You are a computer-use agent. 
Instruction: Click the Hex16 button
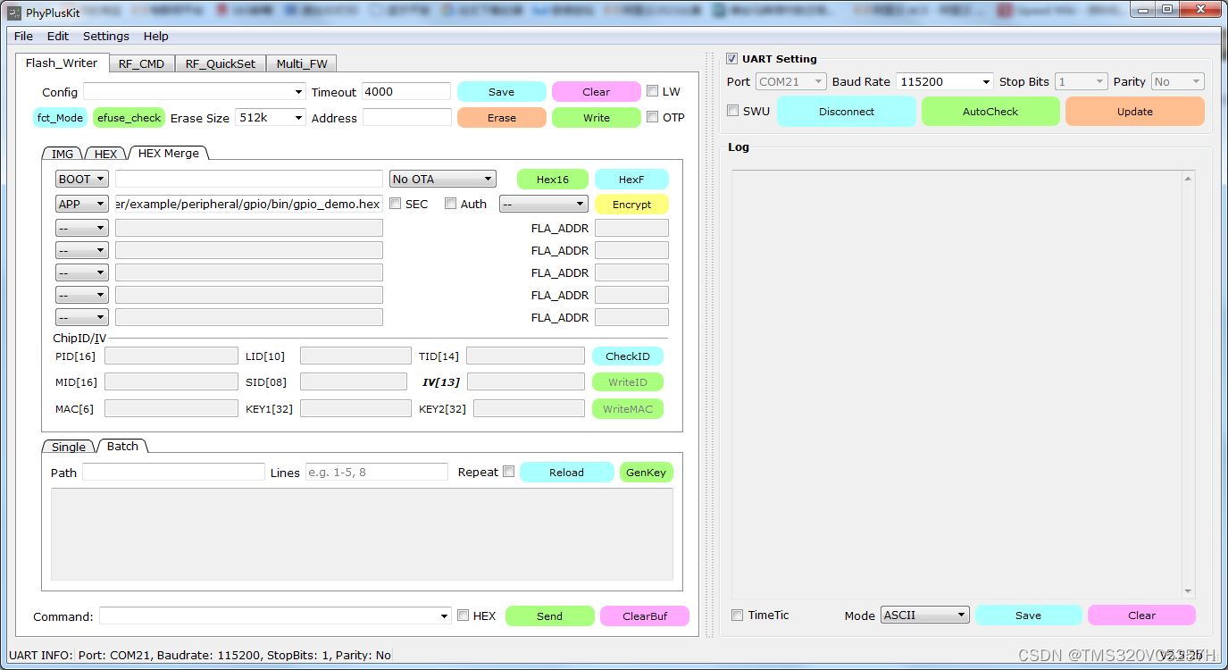553,179
